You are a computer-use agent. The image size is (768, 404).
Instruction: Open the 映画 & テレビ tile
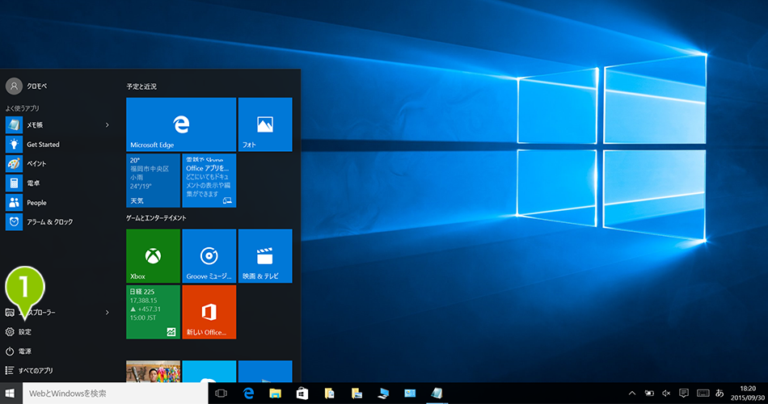click(x=265, y=256)
